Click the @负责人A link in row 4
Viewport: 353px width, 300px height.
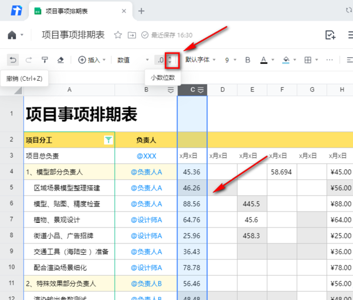coord(146,172)
